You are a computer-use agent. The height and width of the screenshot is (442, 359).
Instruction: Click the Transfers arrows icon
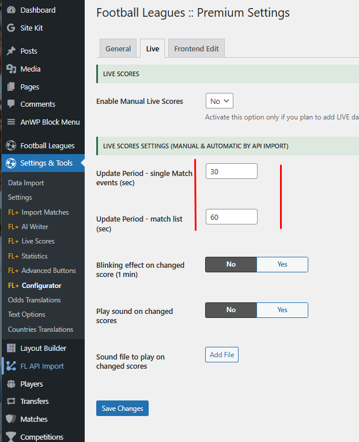tap(11, 401)
